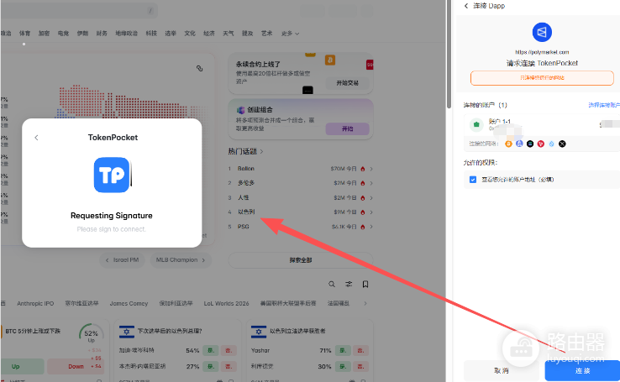Screen dimensions: 620x382
Task: Expand the 热门话题 heading chevron
Action: coord(262,151)
